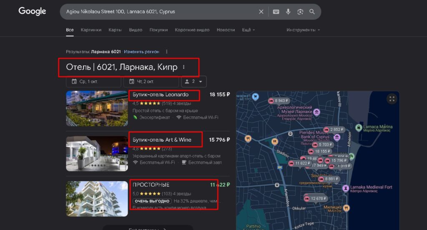The image size is (427, 230).
Task: Expand the Ещё tab dropdown
Action: pos(248,30)
